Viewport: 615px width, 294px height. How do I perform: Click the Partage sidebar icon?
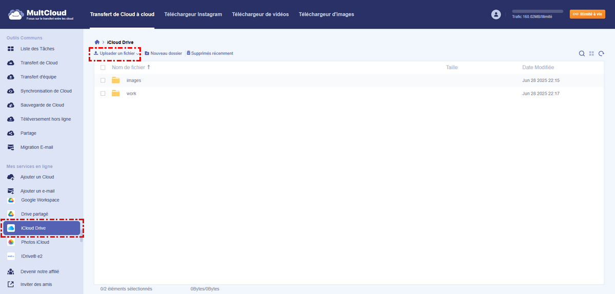click(x=11, y=133)
